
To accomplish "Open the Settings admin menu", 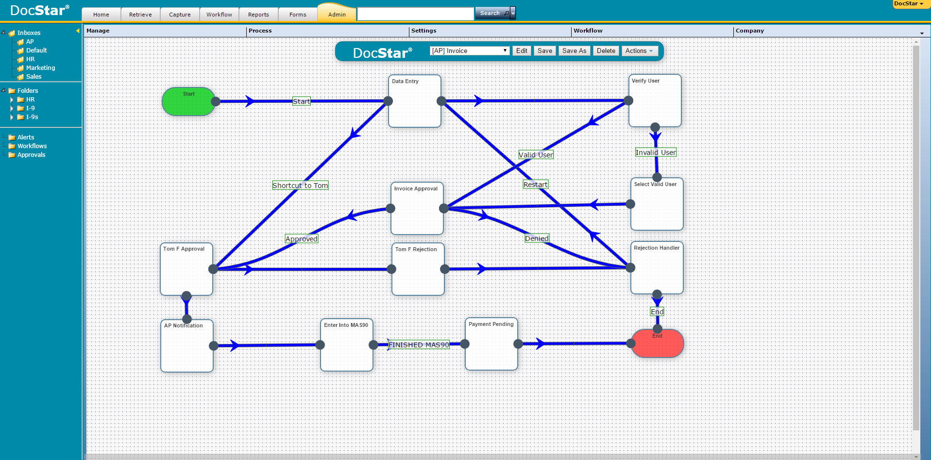I will tap(423, 31).
